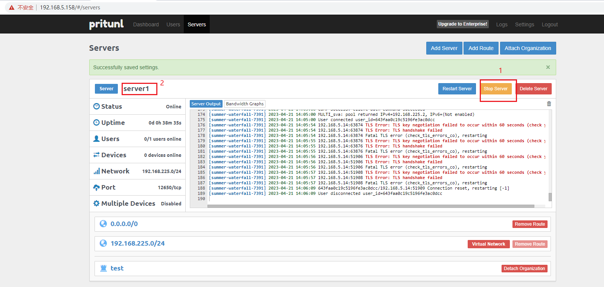Click the Devices transfer arrows icon
Screen dimensions: 604x287
(96, 155)
